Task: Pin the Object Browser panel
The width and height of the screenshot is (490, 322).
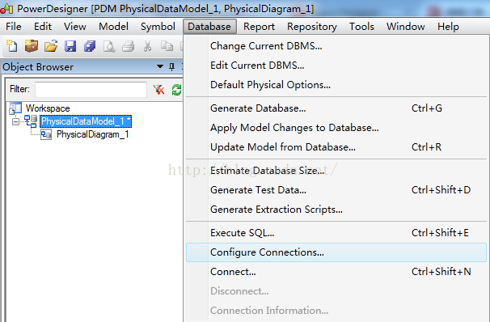Action: tap(171, 66)
